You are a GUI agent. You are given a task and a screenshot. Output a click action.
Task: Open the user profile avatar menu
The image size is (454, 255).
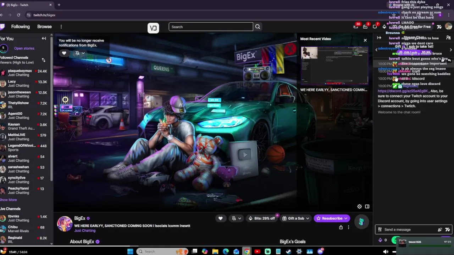(x=448, y=27)
